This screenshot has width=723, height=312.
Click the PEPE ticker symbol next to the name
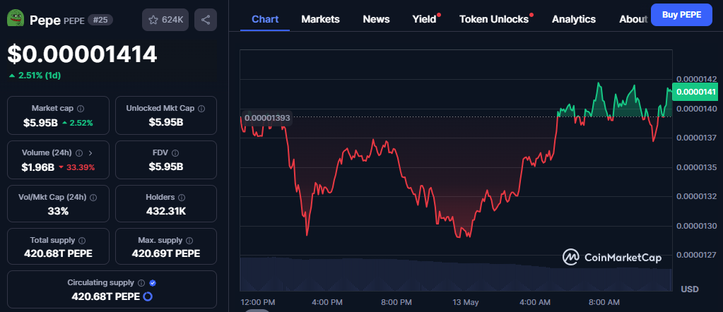[x=74, y=20]
